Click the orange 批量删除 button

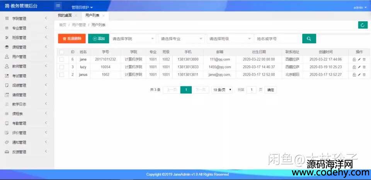point(71,39)
